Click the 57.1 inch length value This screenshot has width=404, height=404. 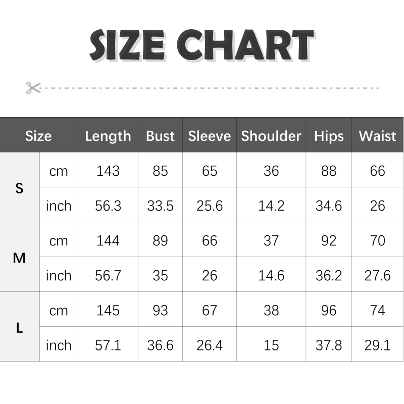[x=108, y=345]
